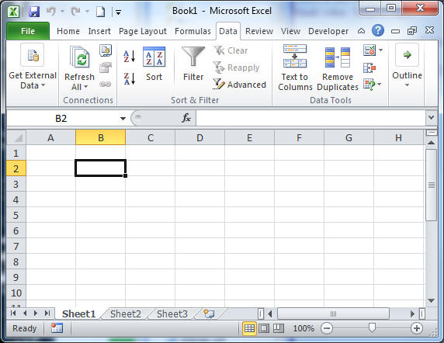
Task: Click the Edit Links chain icon
Action: tap(105, 84)
